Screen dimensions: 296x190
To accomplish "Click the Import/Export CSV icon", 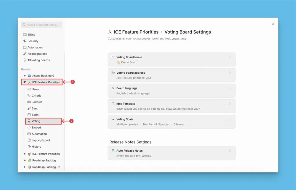I will click(29, 140).
